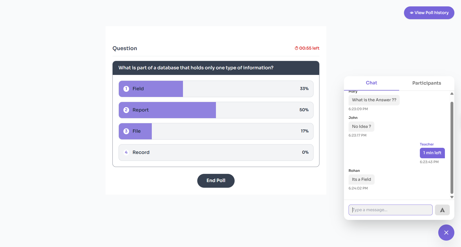Select the File answer option

tap(216, 131)
